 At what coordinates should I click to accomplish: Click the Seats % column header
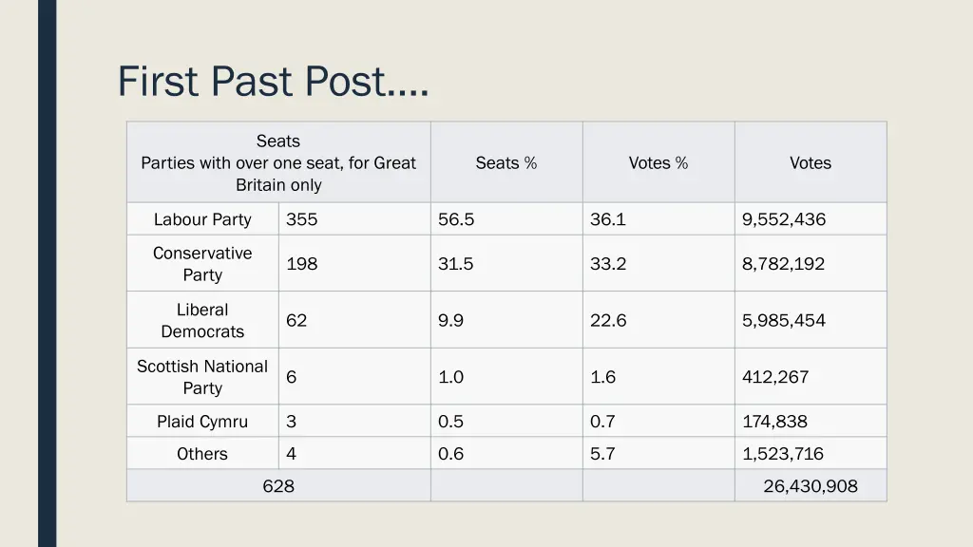(506, 162)
